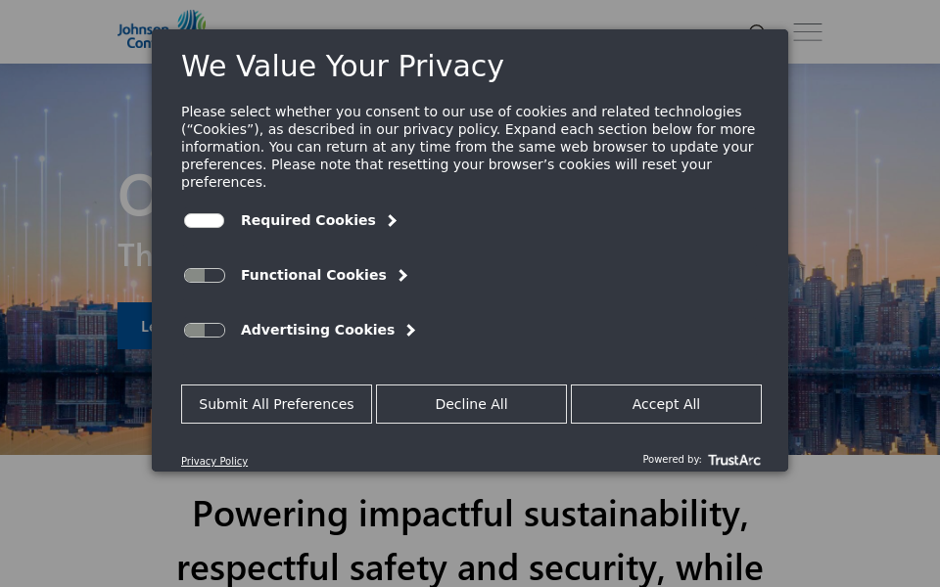This screenshot has width=940, height=587.
Task: Expand the Required Cookies section
Action: click(x=391, y=220)
